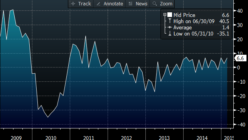Select the 'High on 06/30/09' legend row

(x=194, y=21)
